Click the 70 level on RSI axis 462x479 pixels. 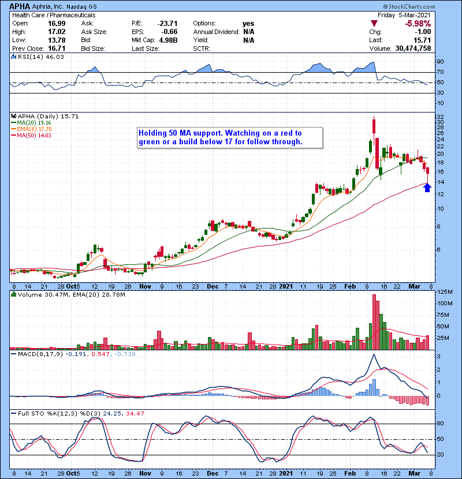[440, 72]
